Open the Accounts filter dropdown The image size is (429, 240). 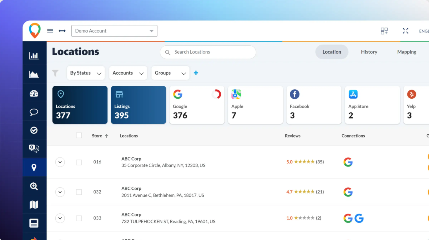128,73
